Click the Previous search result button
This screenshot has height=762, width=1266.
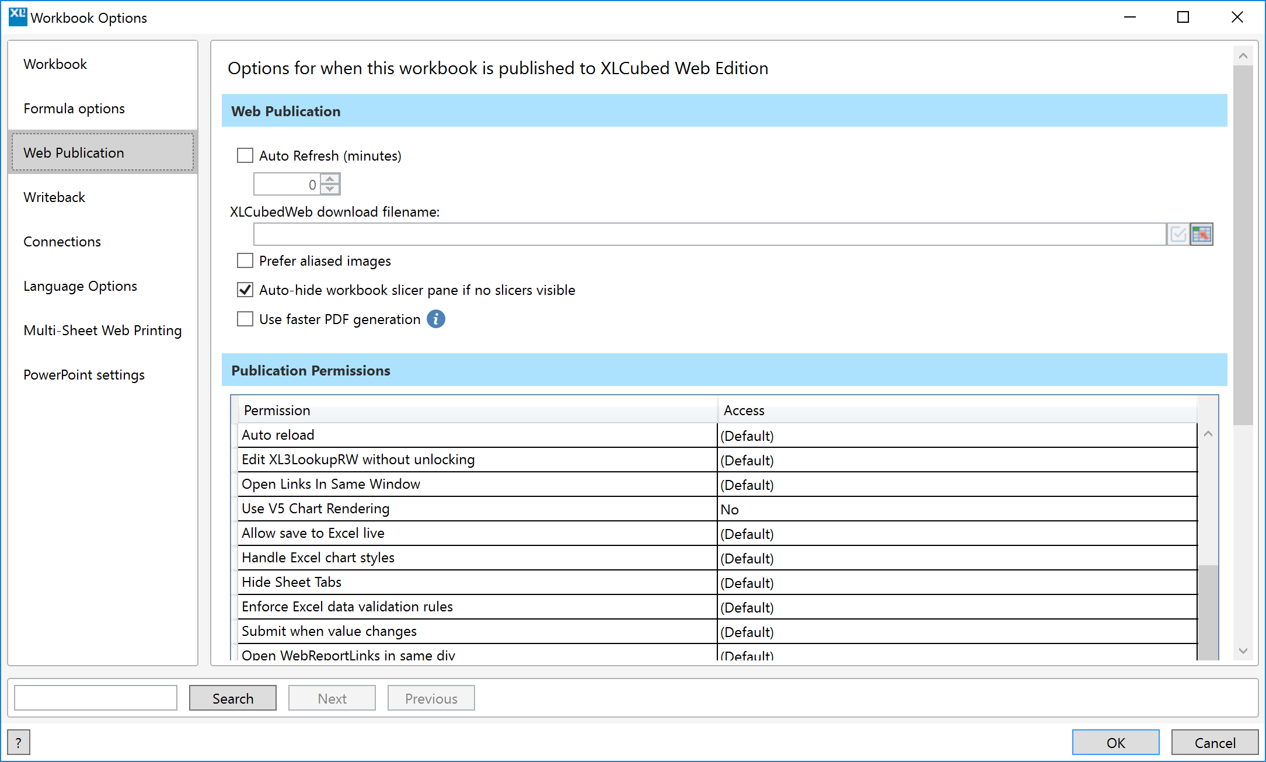(431, 698)
